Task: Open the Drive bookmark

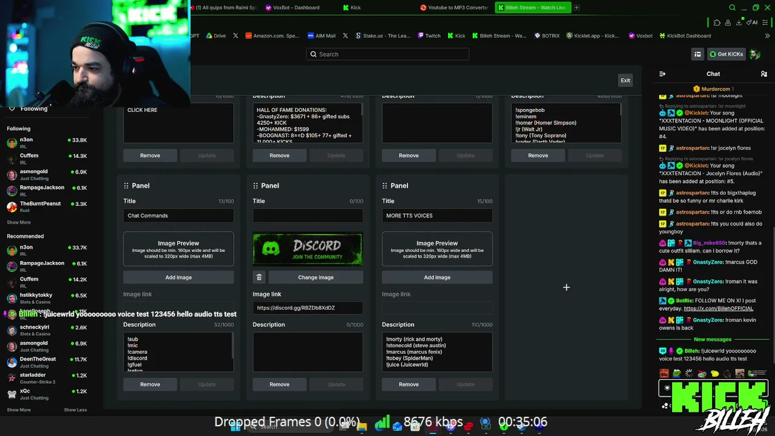Action: click(x=216, y=36)
